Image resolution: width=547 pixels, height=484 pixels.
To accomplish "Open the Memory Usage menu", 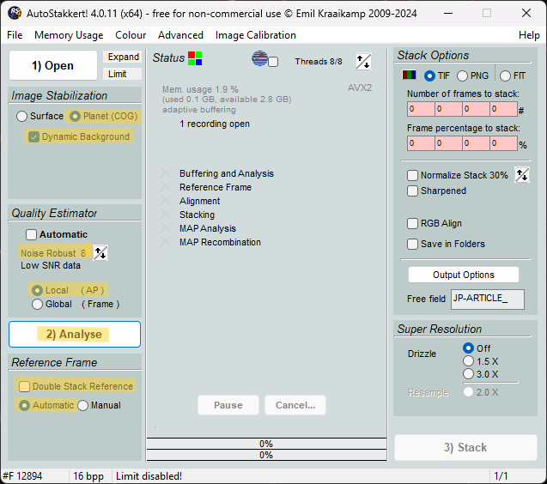I will (x=69, y=35).
